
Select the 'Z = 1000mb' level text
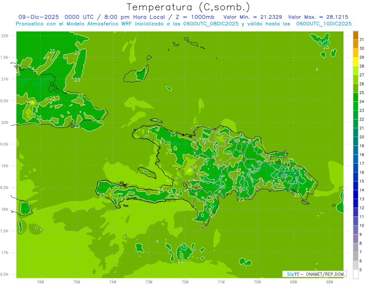[195, 17]
